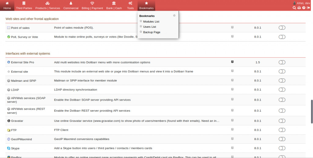This screenshot has height=158, width=313.
Task: Select Modules List bookmark
Action: pos(151,22)
